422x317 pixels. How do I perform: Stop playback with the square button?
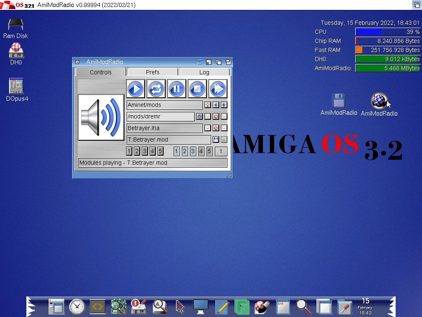point(197,89)
